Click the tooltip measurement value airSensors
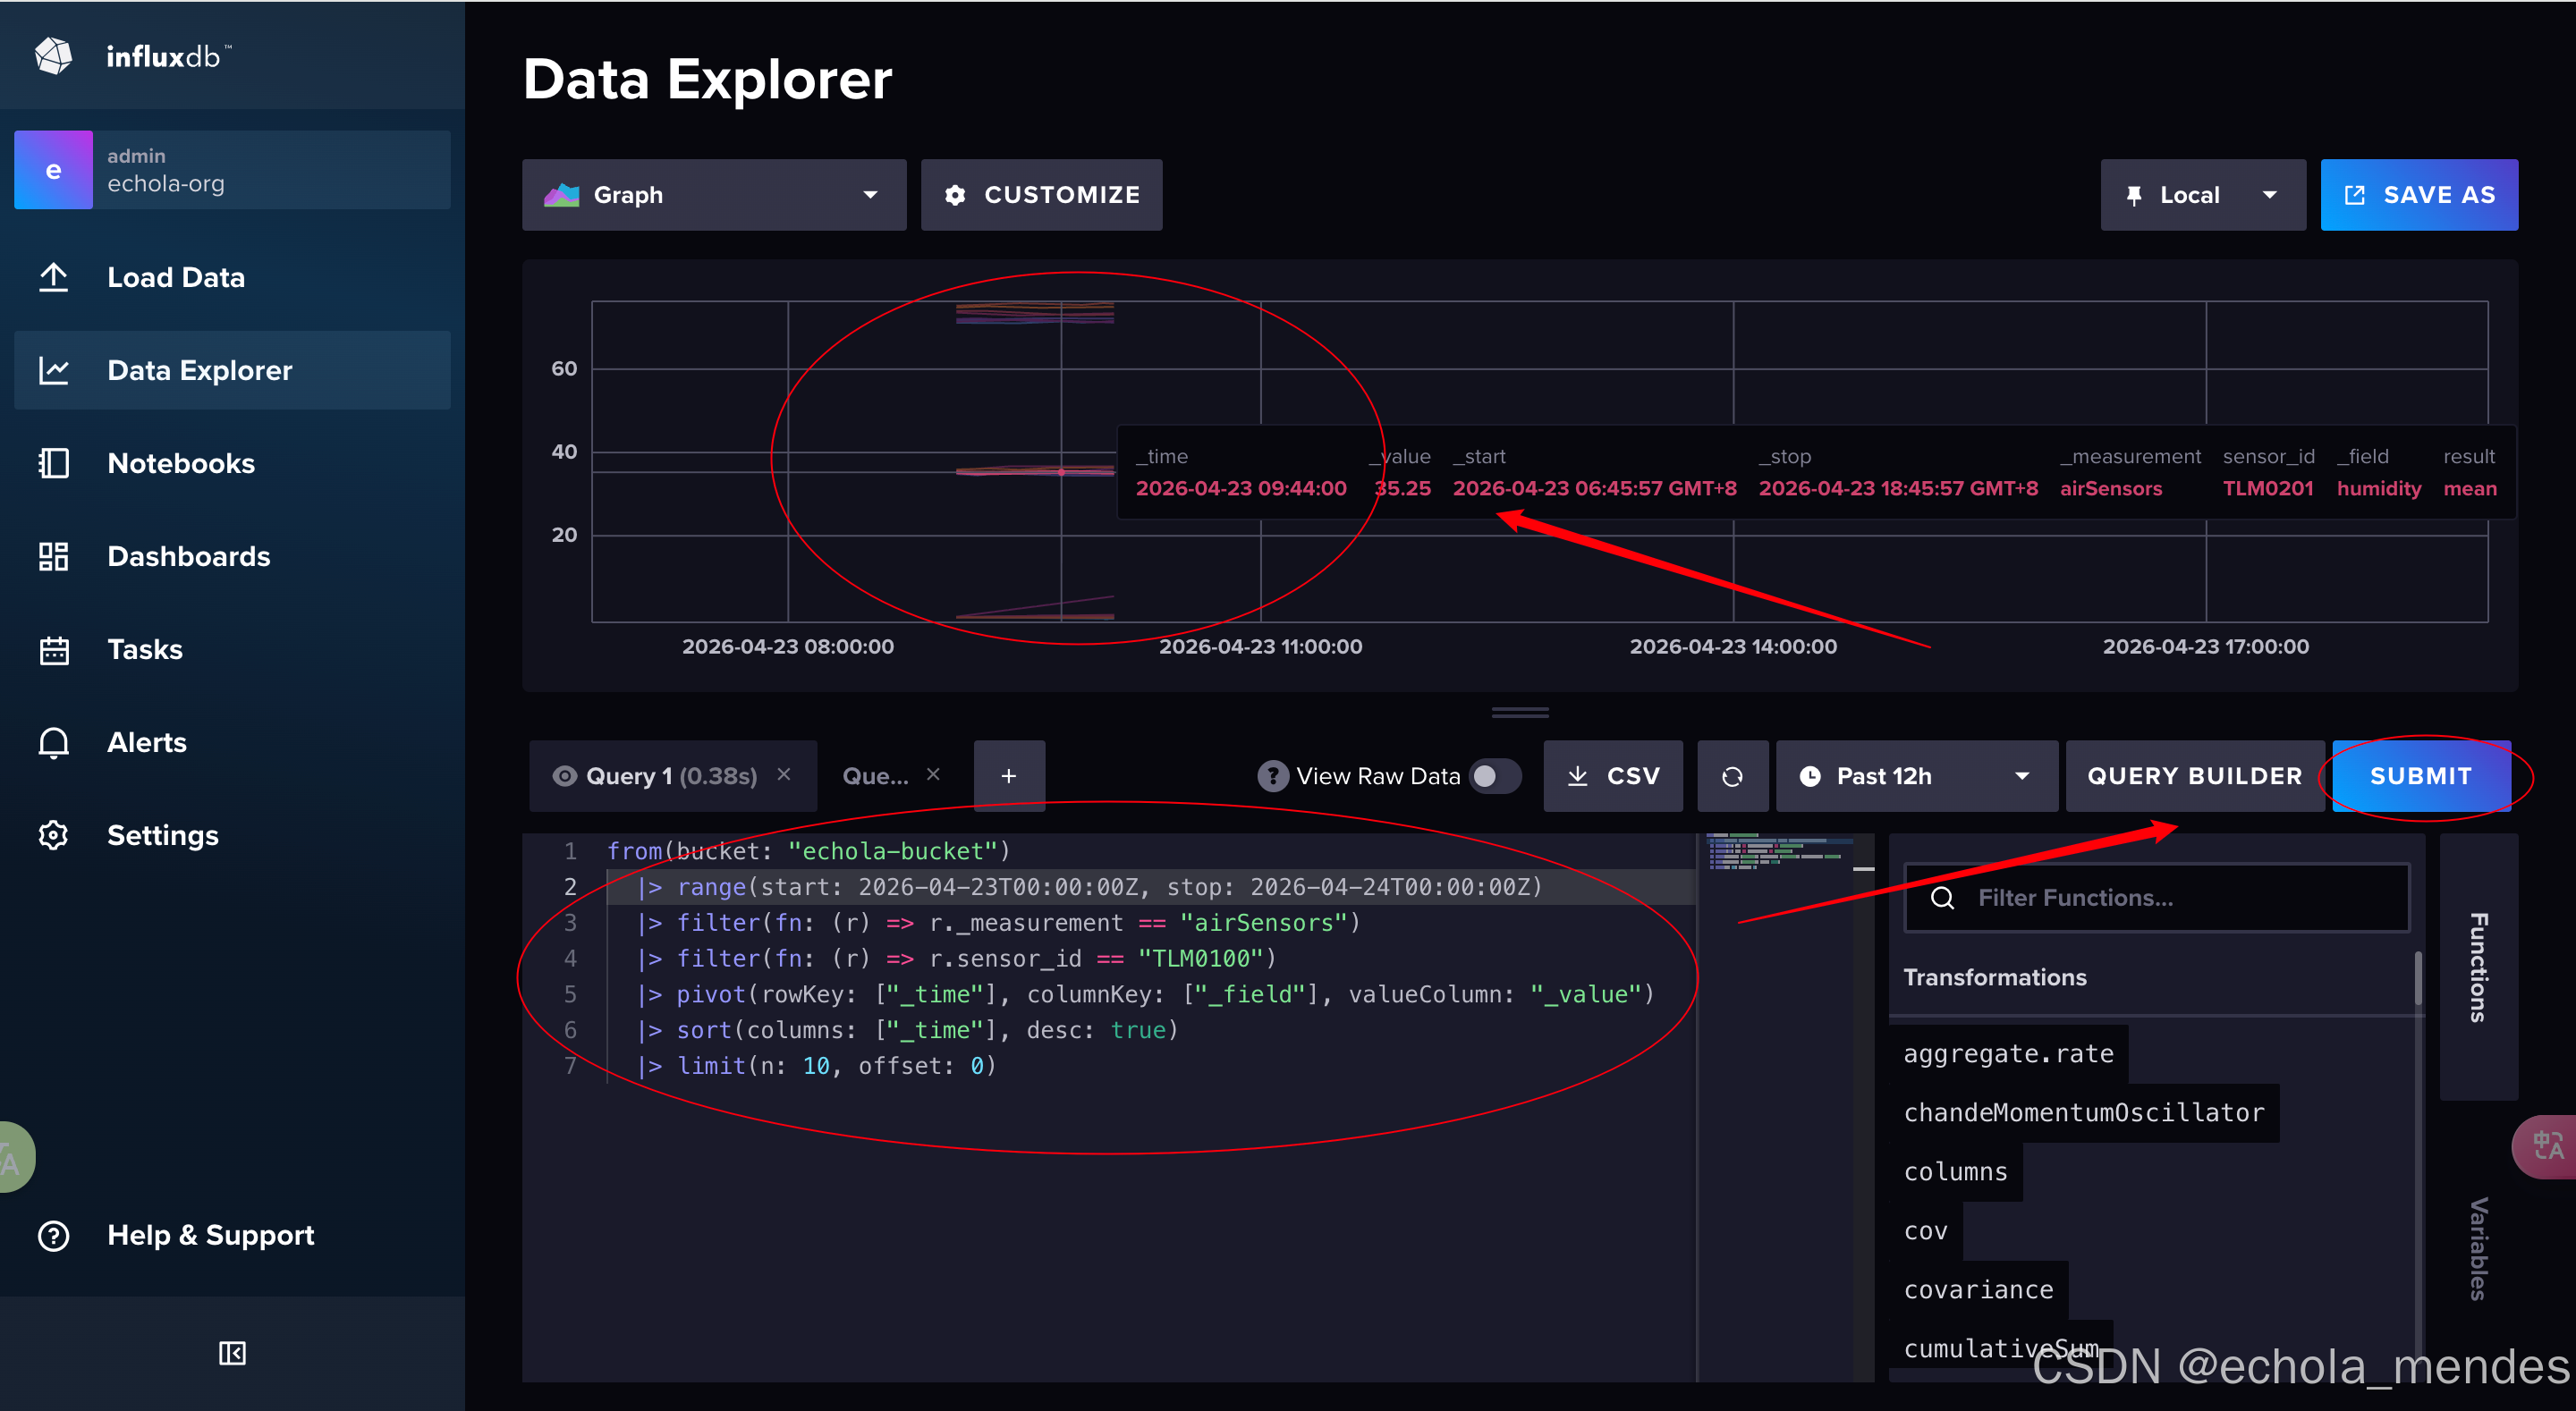The width and height of the screenshot is (2576, 1411). pos(2110,488)
